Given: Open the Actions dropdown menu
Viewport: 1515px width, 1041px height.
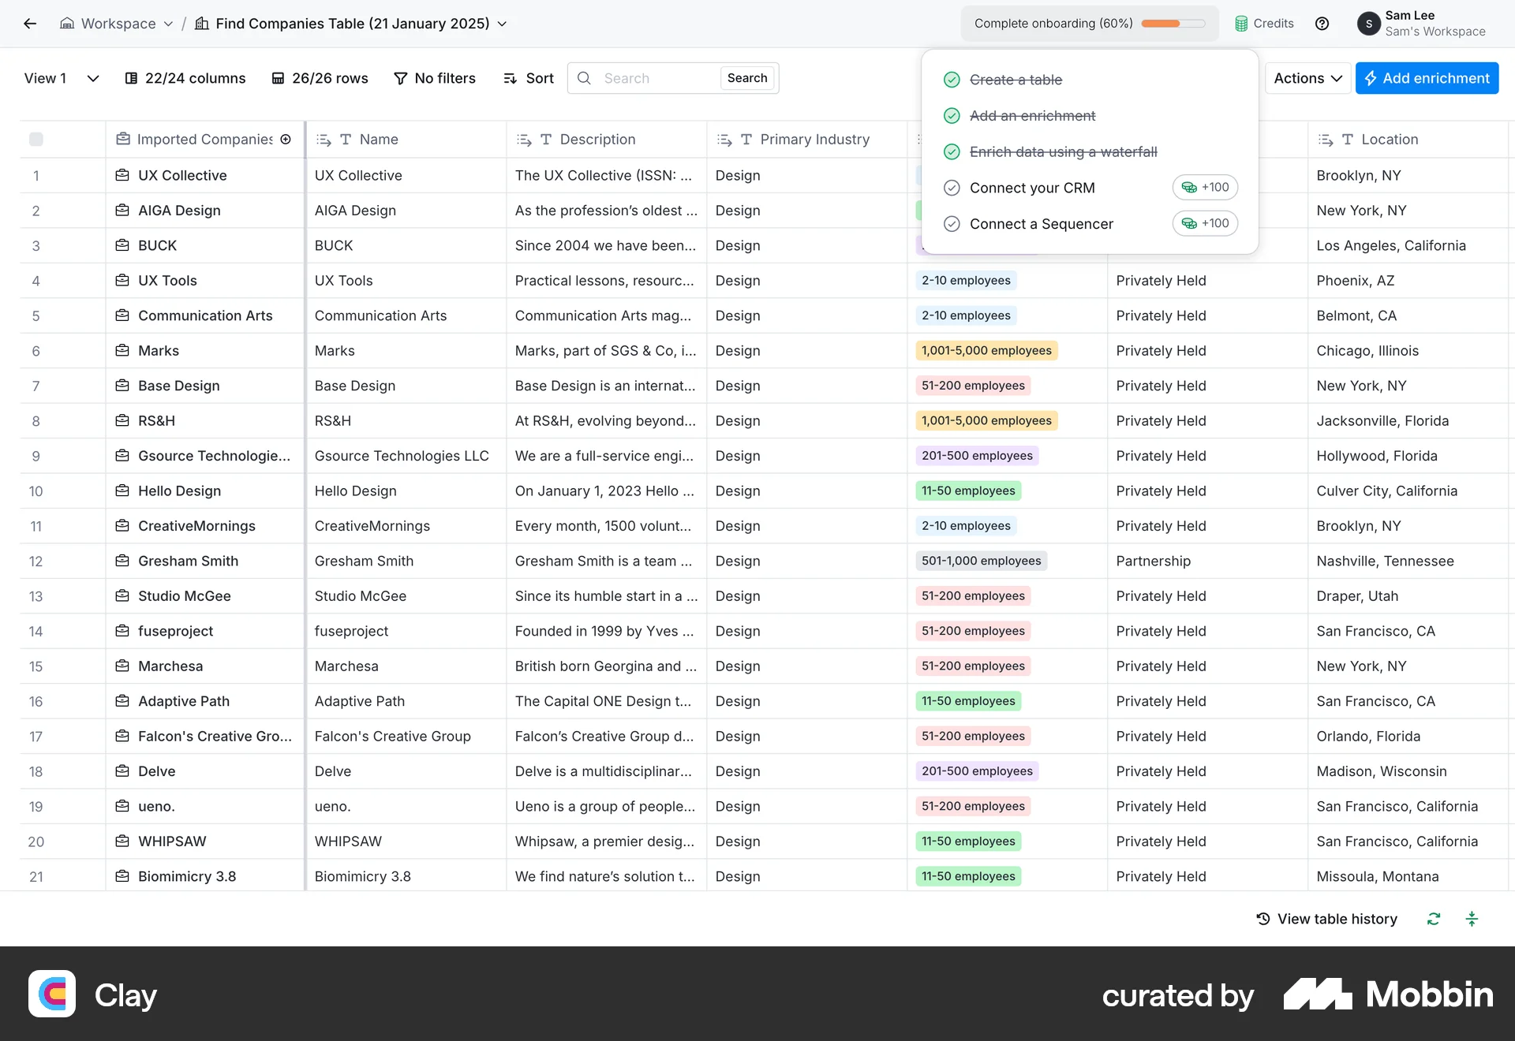Looking at the screenshot, I should pos(1307,78).
